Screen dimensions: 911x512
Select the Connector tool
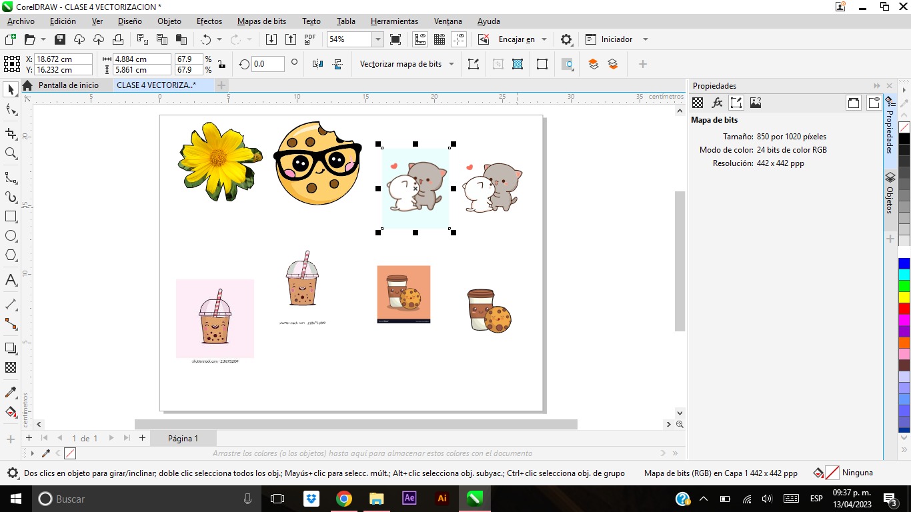coord(11,324)
